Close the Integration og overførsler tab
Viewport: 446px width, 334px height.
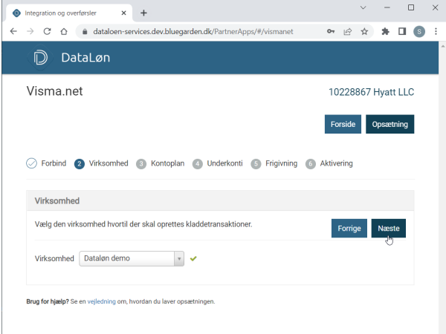coord(123,13)
